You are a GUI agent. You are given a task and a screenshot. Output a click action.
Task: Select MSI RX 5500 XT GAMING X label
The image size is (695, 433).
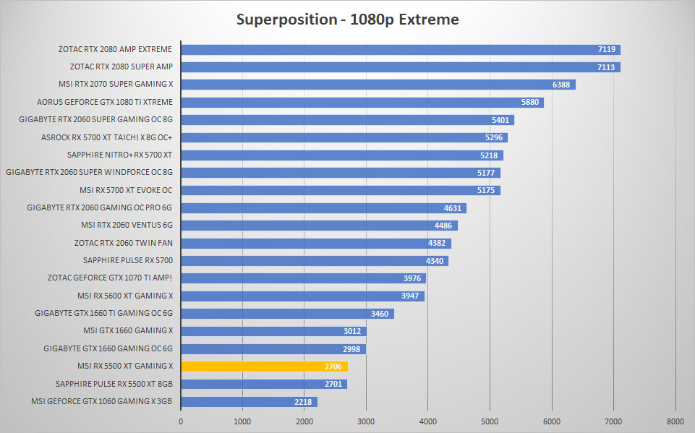(x=125, y=366)
